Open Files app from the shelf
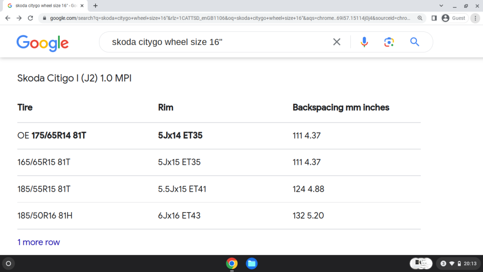Screen dimensions: 483x272 (252, 263)
